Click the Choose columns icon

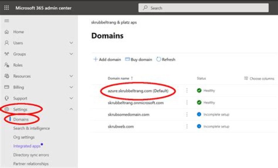coord(246,78)
